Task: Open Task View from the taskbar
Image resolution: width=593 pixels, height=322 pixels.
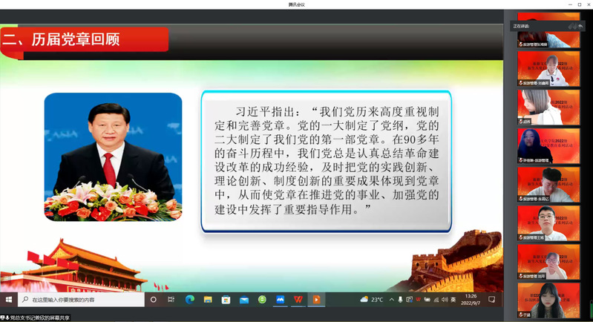Action: pyautogui.click(x=171, y=300)
